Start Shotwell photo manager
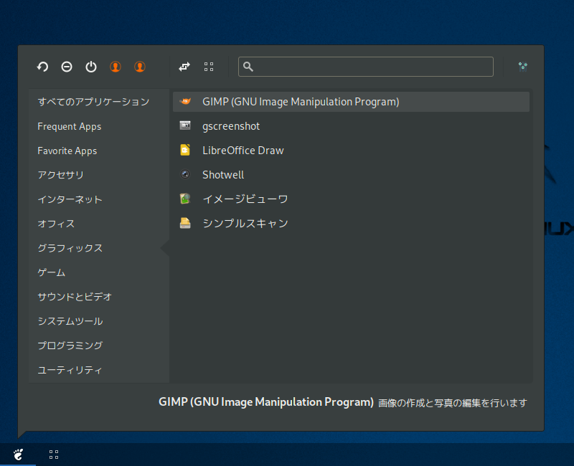Image resolution: width=574 pixels, height=466 pixels. pyautogui.click(x=351, y=175)
